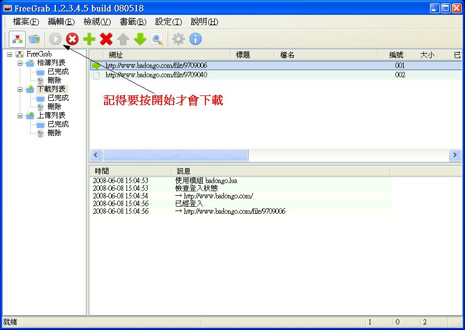Open the 說明(H) menu

pyautogui.click(x=204, y=22)
